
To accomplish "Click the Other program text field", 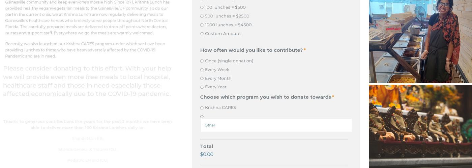I will point(276,125).
